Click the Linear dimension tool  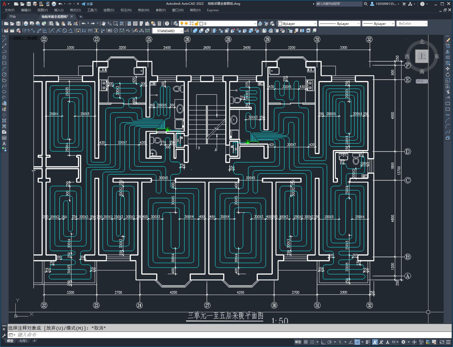tap(27, 31)
